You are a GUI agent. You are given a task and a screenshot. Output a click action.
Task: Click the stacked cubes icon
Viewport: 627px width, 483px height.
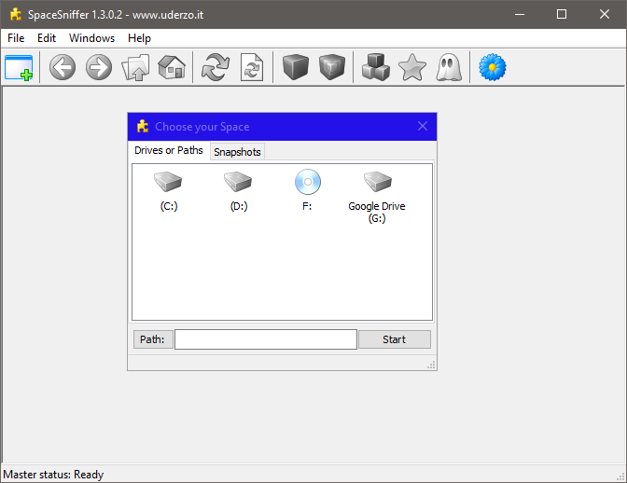[375, 67]
